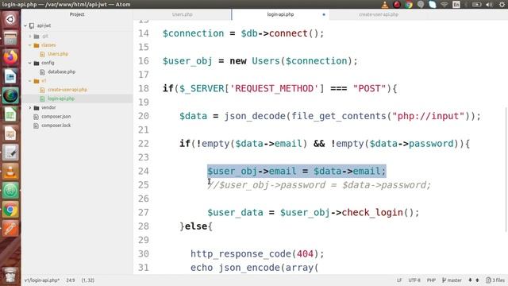Collapse the classes folder
The width and height of the screenshot is (508, 286).
[30, 45]
